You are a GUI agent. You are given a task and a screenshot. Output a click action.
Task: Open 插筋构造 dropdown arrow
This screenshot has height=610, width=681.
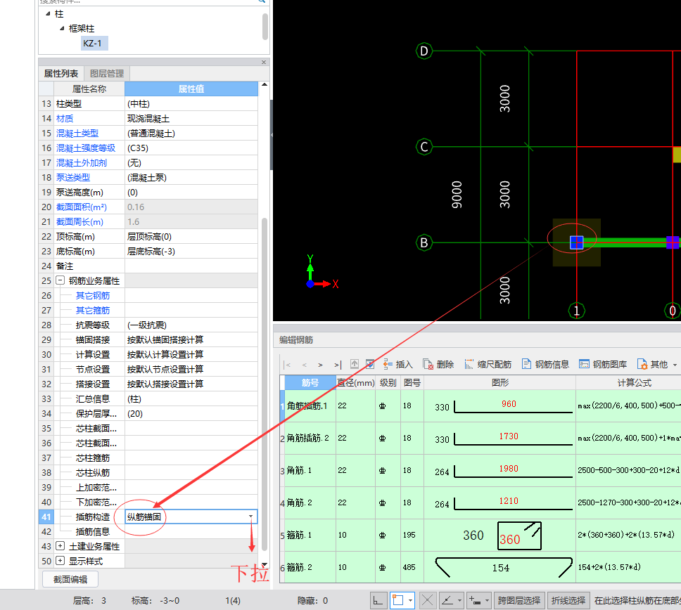(250, 517)
